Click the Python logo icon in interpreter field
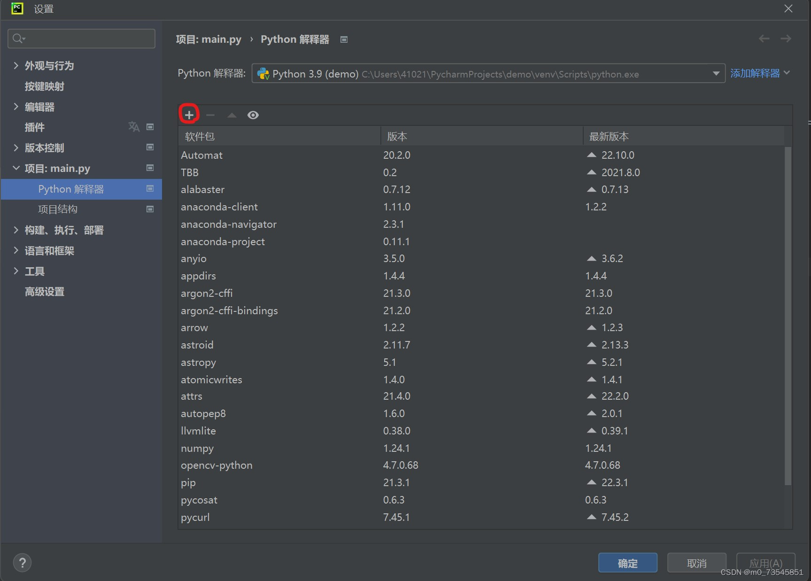 coord(263,74)
